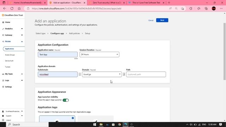This screenshot has width=226, height=127.
Task: Go to Home in sidebar
Action: pyautogui.click(x=7, y=22)
